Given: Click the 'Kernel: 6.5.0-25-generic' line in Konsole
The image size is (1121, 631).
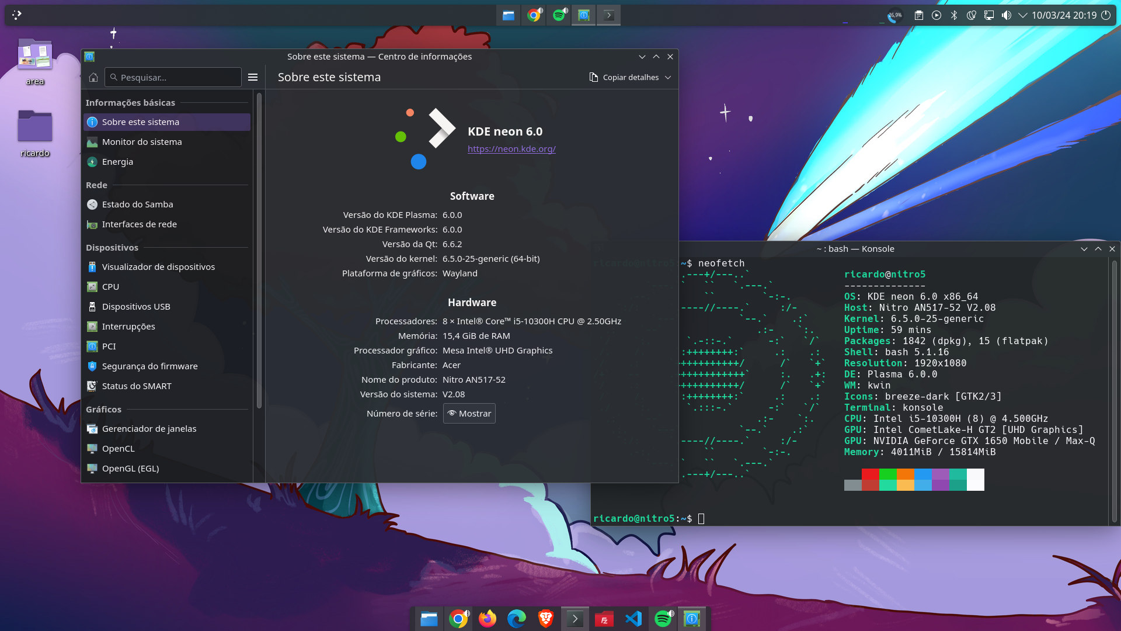Looking at the screenshot, I should [x=914, y=319].
